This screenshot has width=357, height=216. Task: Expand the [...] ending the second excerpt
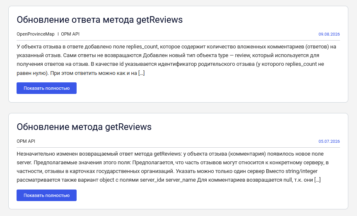pos(317,180)
